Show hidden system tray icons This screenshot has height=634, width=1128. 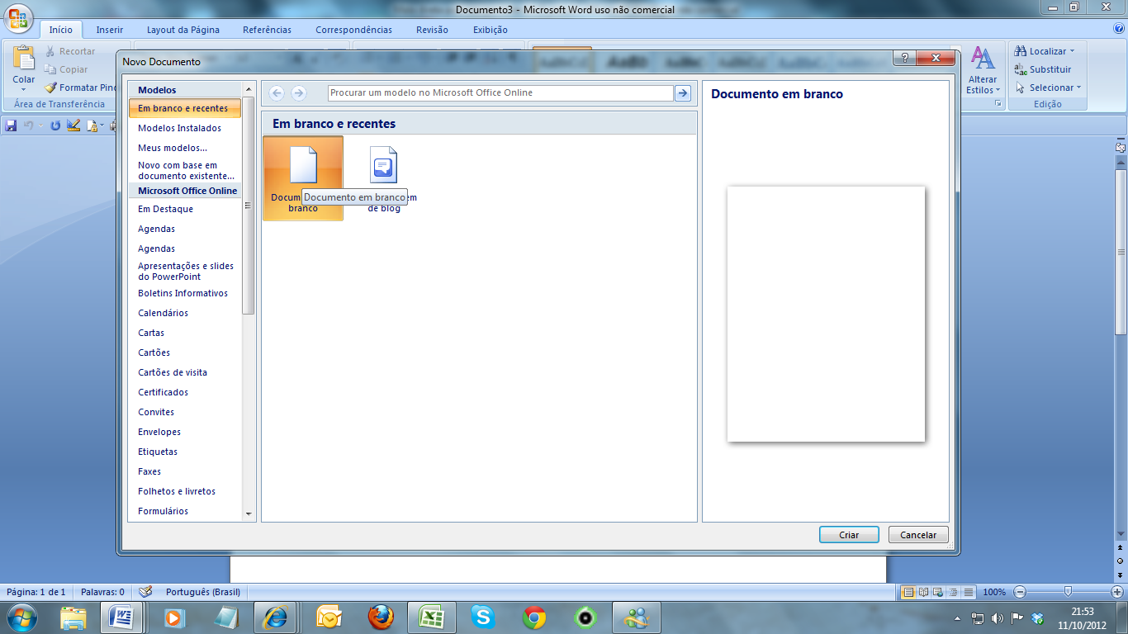(957, 617)
